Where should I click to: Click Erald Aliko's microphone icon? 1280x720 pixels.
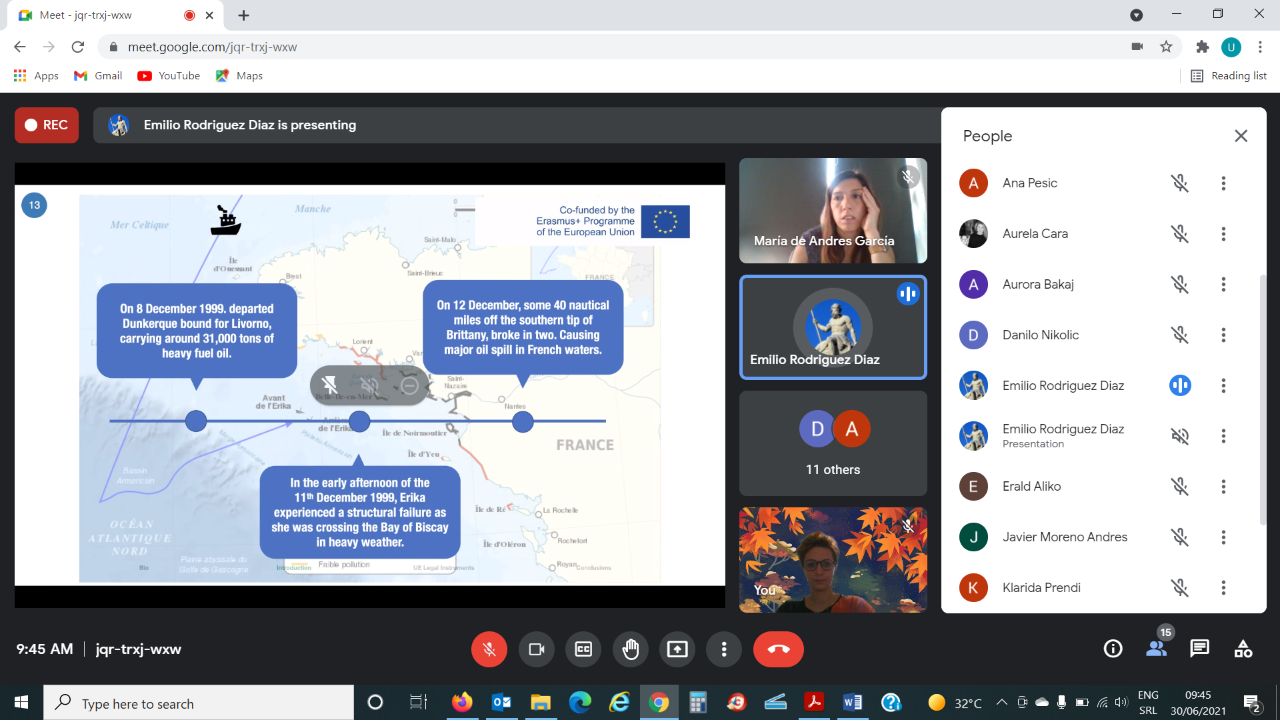click(1180, 487)
